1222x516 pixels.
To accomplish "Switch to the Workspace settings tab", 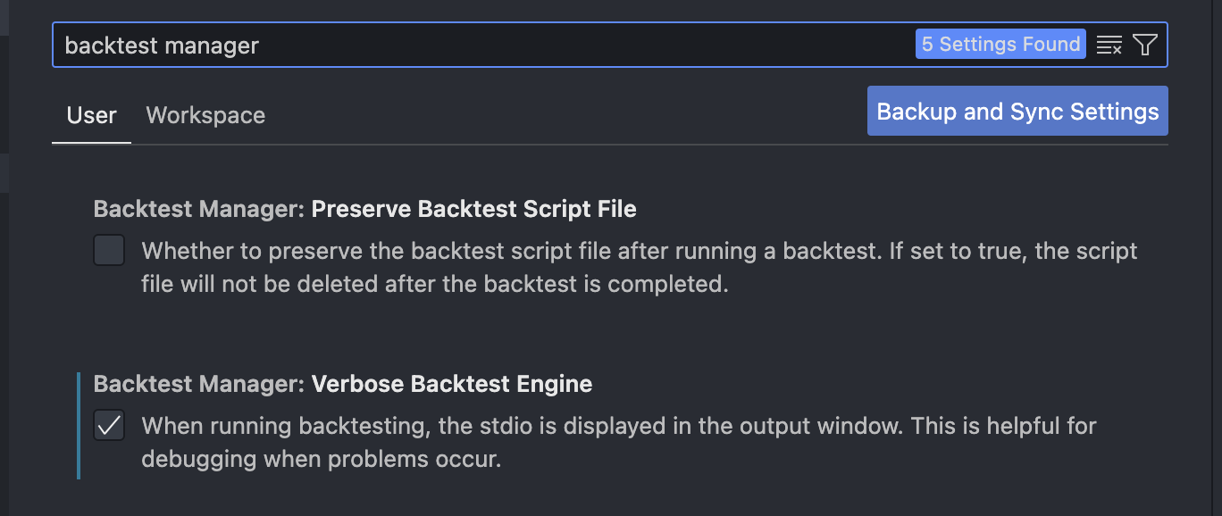I will (205, 116).
